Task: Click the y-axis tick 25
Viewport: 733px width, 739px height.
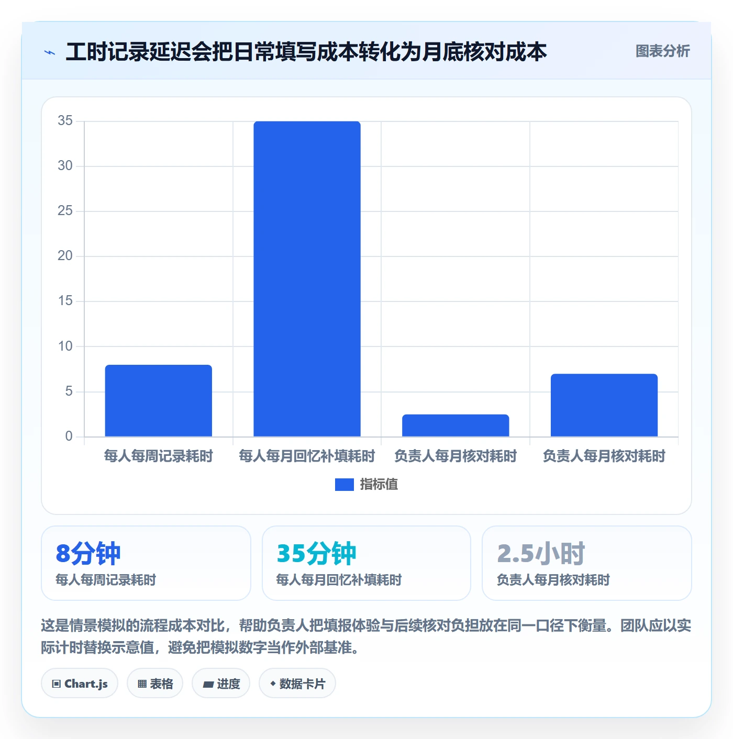Action: (65, 211)
